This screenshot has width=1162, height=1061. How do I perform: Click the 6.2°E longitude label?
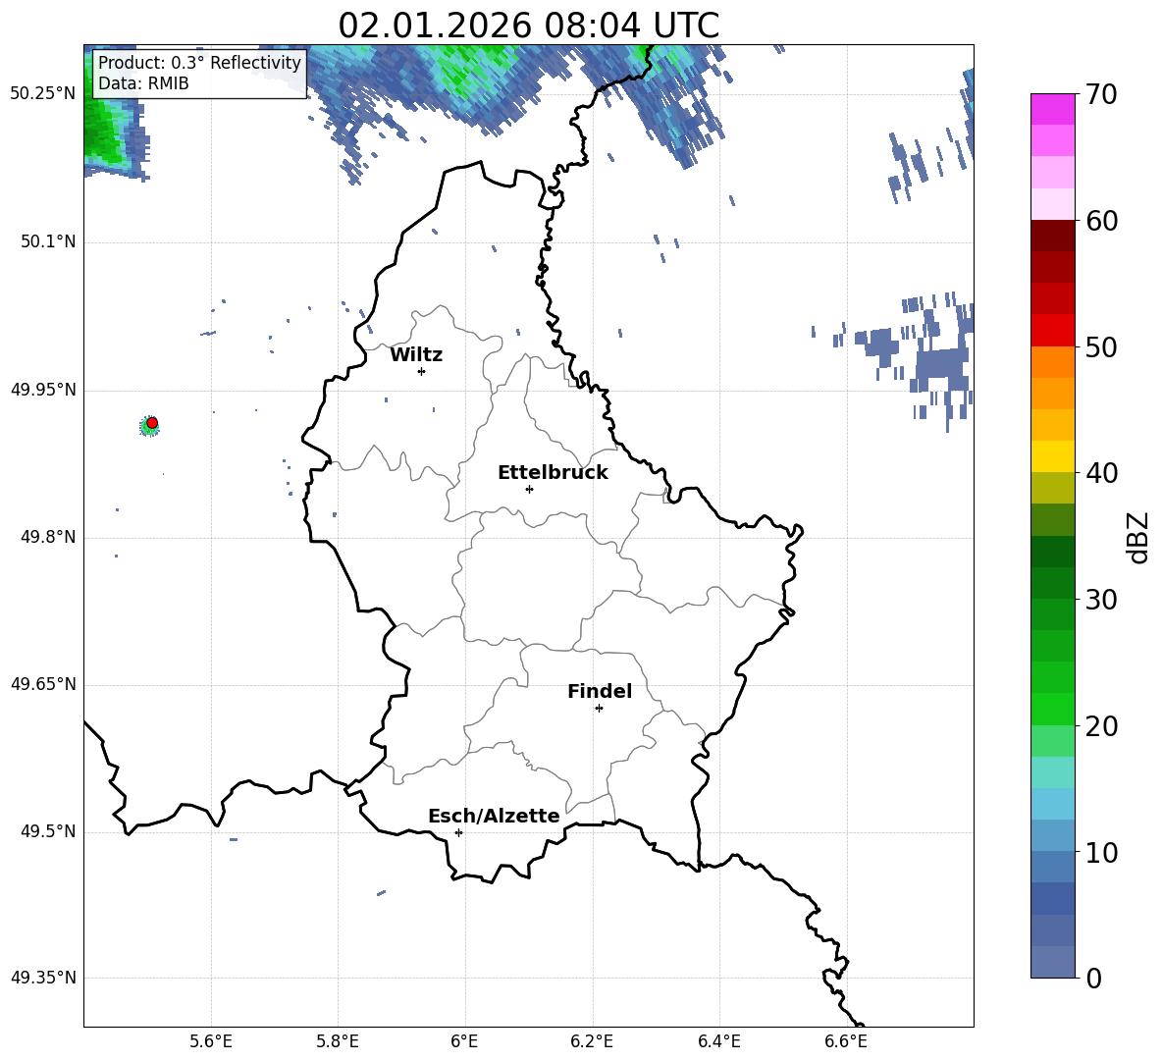click(592, 1041)
